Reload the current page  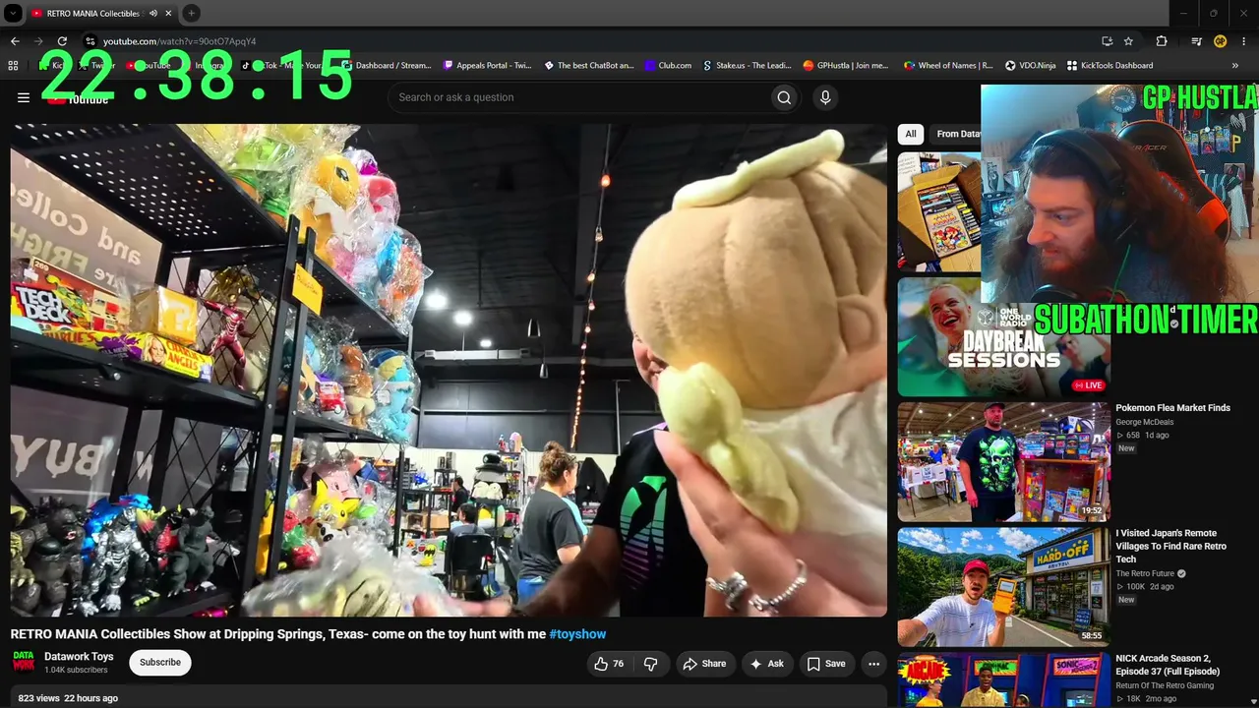coord(62,41)
